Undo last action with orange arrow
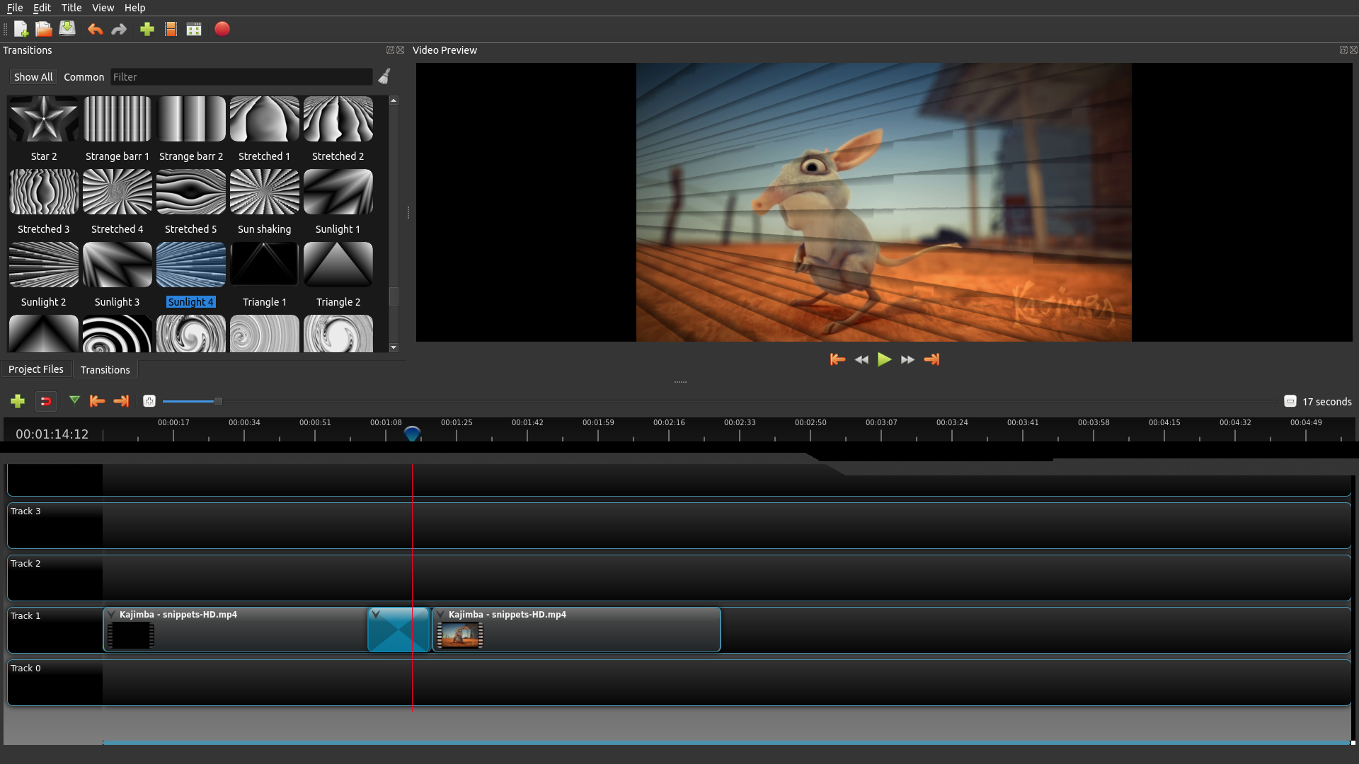1359x764 pixels. pos(95,29)
